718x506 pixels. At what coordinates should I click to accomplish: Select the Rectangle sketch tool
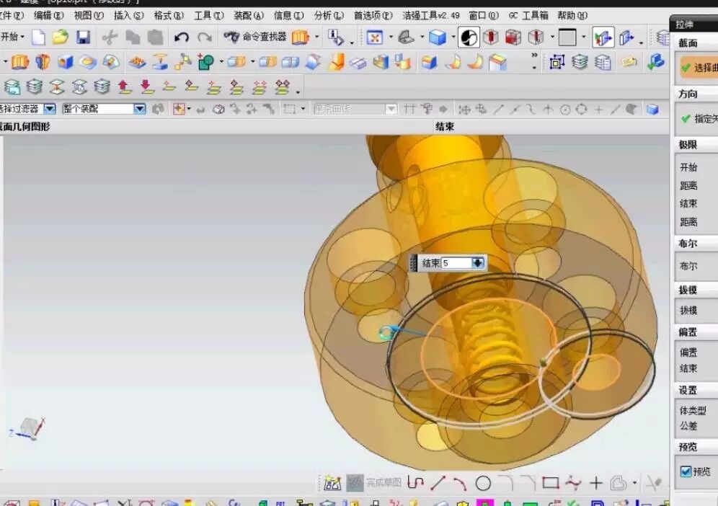551,483
